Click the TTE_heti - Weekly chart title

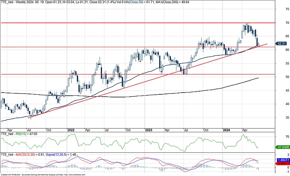(x=14, y=2)
